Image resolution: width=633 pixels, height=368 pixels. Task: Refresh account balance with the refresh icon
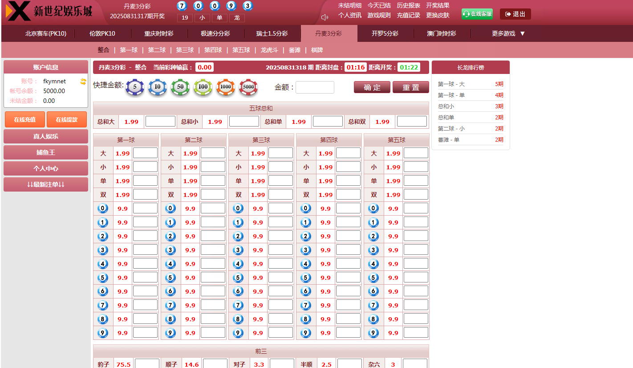[x=84, y=82]
